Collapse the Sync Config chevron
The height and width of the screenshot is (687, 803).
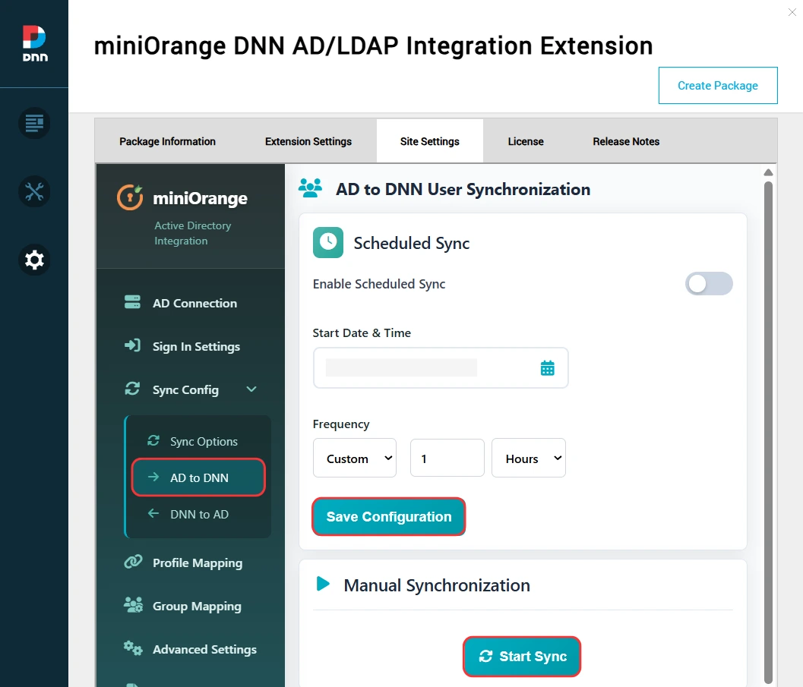[x=251, y=389]
